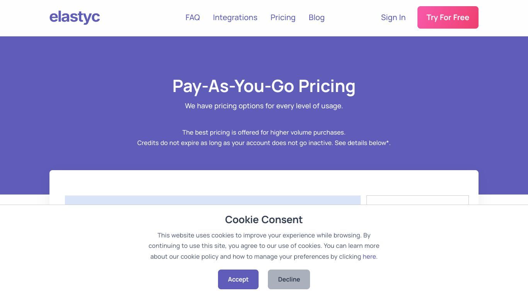Click the Sign In link

[393, 17]
